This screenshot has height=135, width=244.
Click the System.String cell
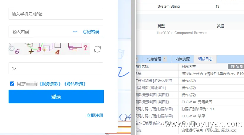coord(169,6)
